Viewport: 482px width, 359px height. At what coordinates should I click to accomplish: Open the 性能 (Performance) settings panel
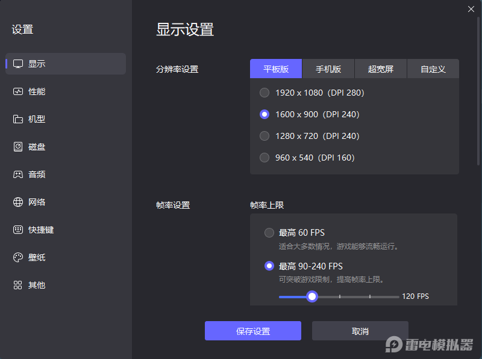[36, 91]
